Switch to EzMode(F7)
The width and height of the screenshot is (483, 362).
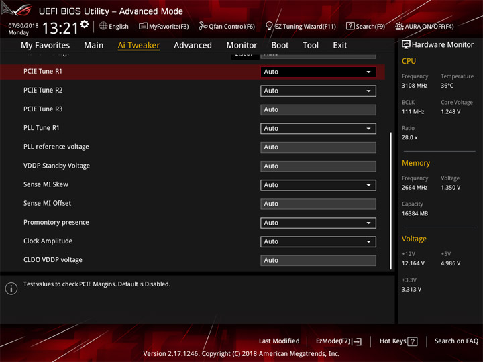click(x=339, y=341)
